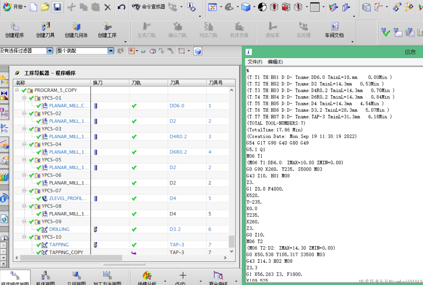Click the 确认刀轨 verify tool path button
The image size is (423, 285).
pyautogui.click(x=177, y=30)
